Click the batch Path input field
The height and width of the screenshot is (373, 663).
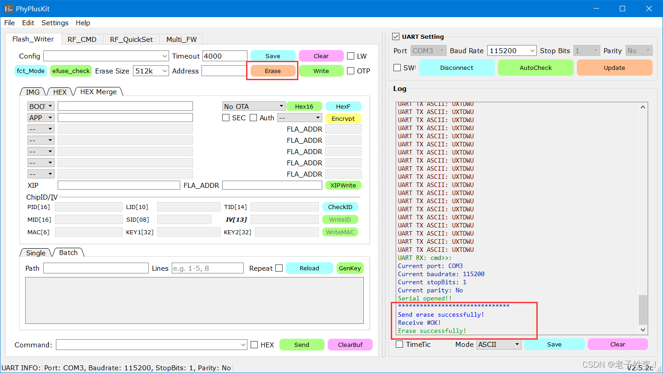click(x=96, y=268)
